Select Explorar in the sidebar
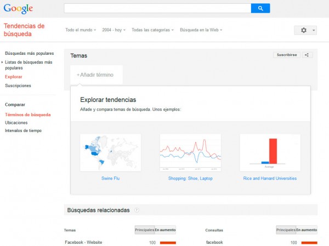The width and height of the screenshot is (329, 246). [14, 77]
